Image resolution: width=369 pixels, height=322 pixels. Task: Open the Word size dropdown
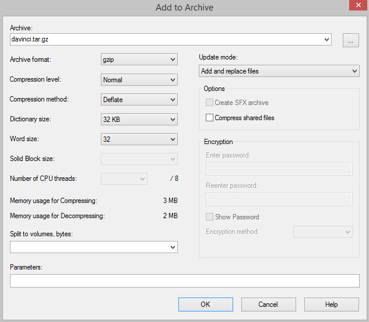coord(139,139)
